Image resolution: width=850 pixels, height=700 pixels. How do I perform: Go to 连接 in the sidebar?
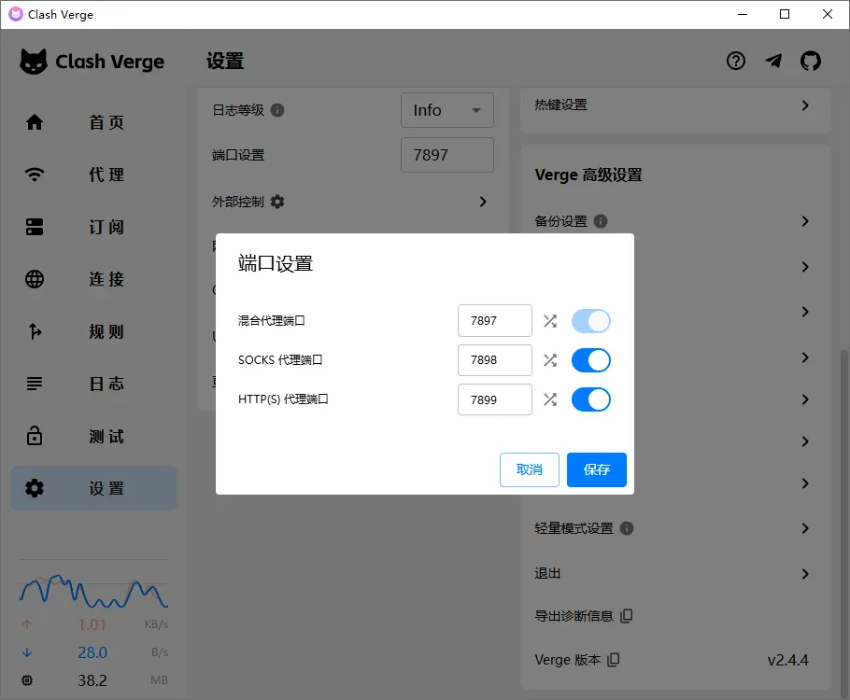(94, 279)
